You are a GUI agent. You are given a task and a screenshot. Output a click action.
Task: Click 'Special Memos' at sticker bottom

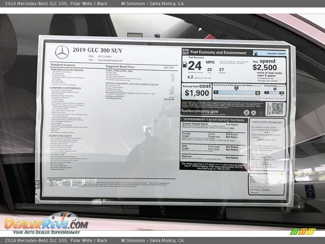coord(56,180)
